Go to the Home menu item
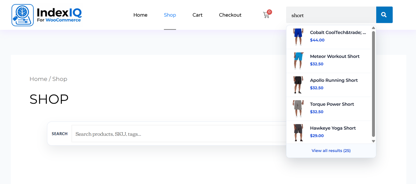416x184 pixels. [140, 15]
